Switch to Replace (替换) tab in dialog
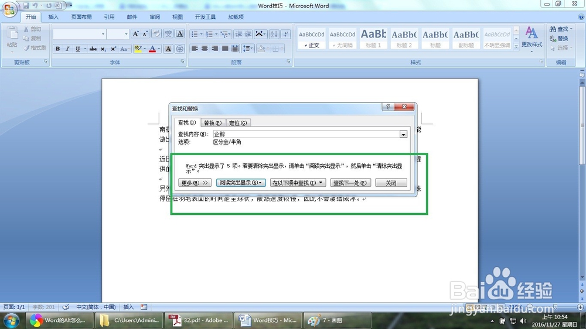Screen dimensions: 586x329 click(213, 123)
